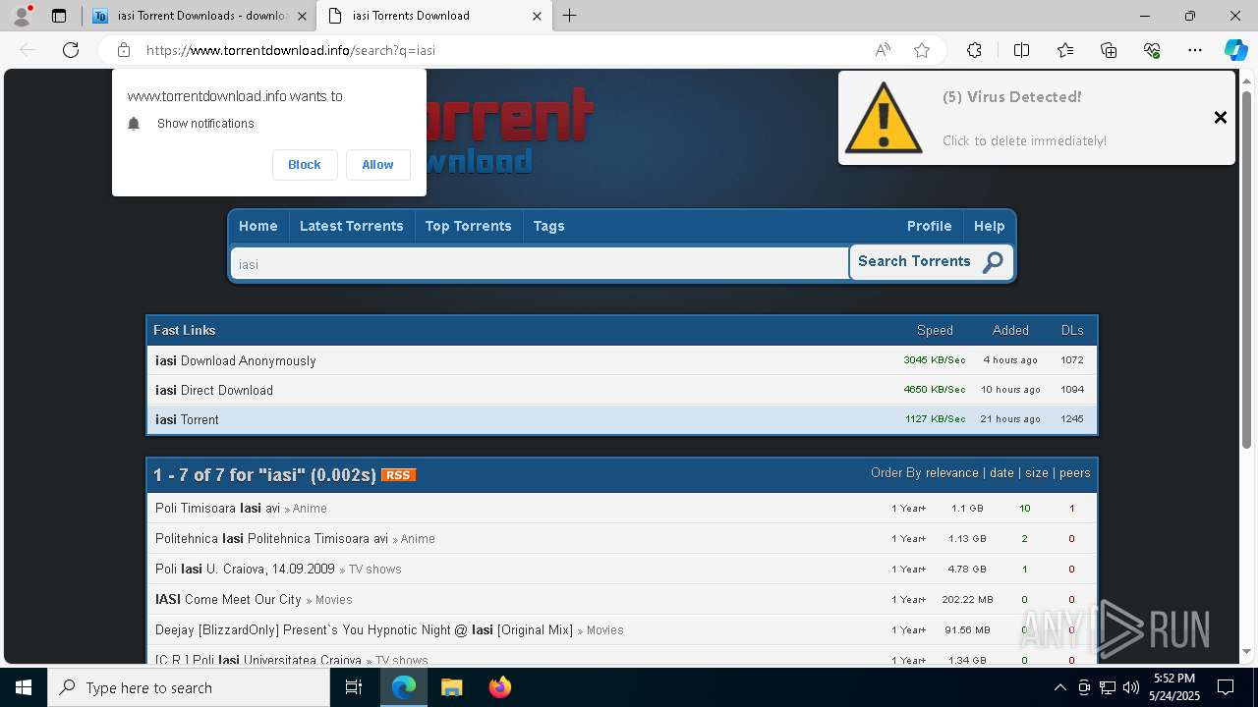Open Top Torrents menu item
This screenshot has width=1258, height=707.
(468, 226)
